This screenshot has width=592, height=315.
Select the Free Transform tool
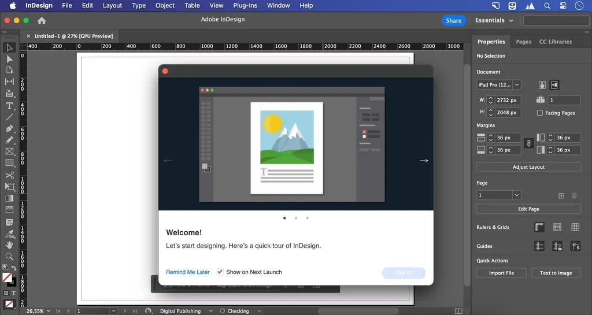click(x=9, y=187)
